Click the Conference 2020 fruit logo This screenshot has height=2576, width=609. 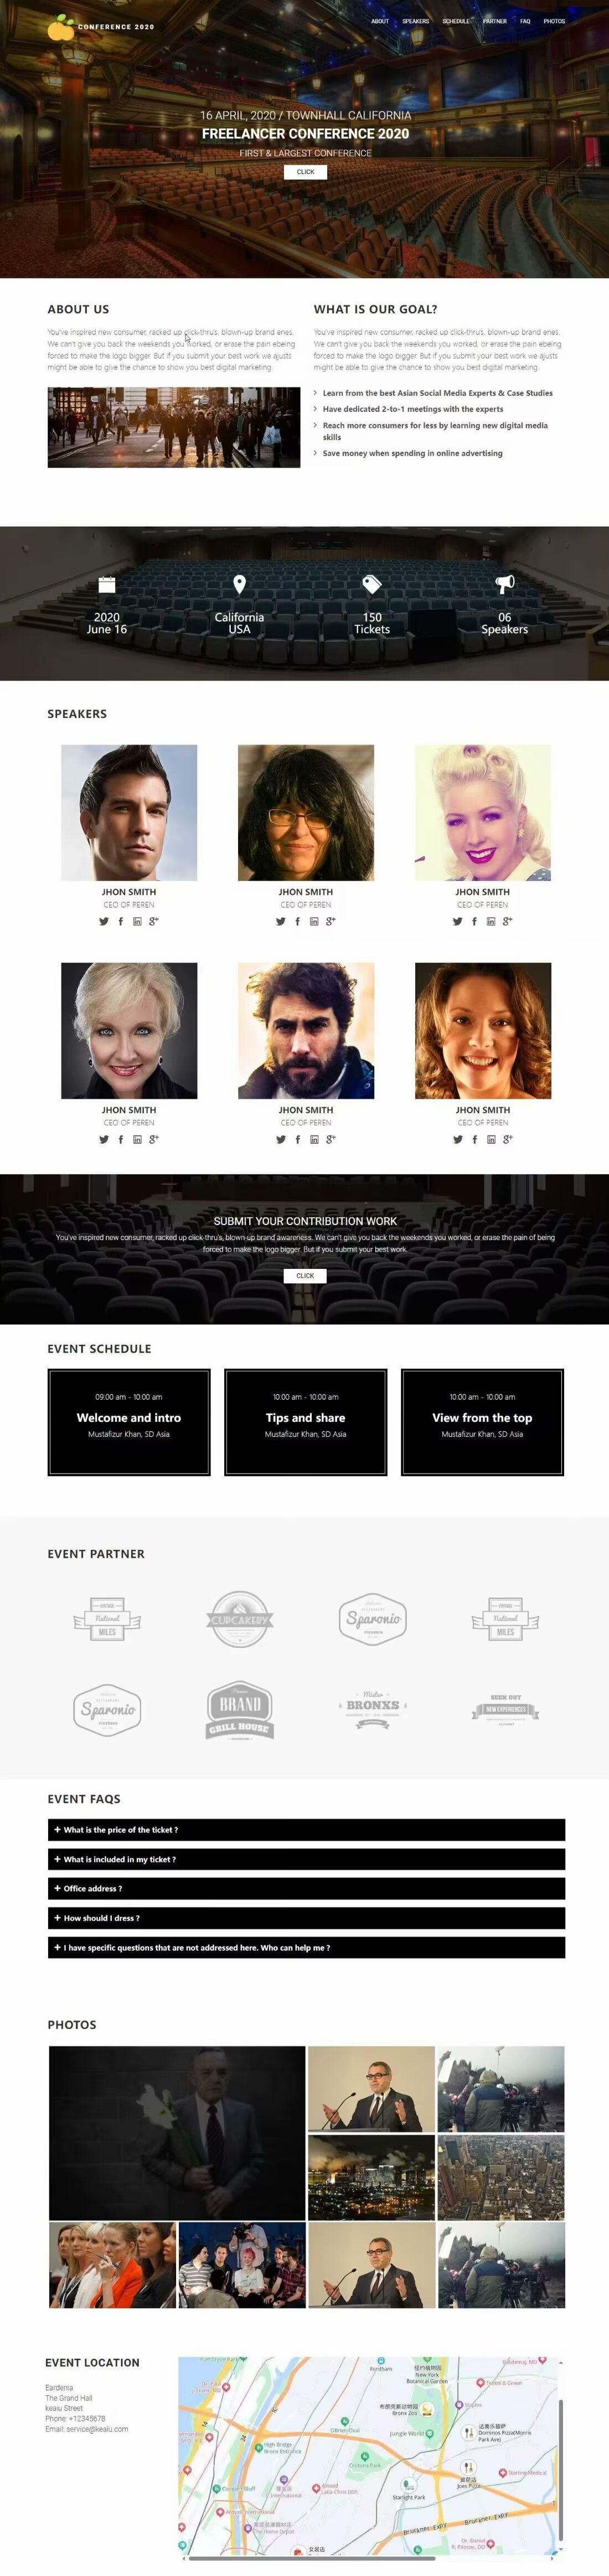point(61,27)
